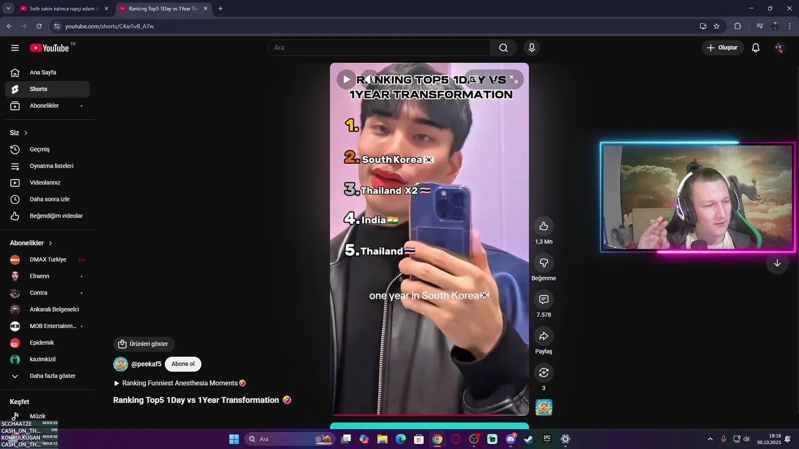This screenshot has width=799, height=449.
Task: Open Ranking Funniest Anesthesia Moments link
Action: pos(180,383)
